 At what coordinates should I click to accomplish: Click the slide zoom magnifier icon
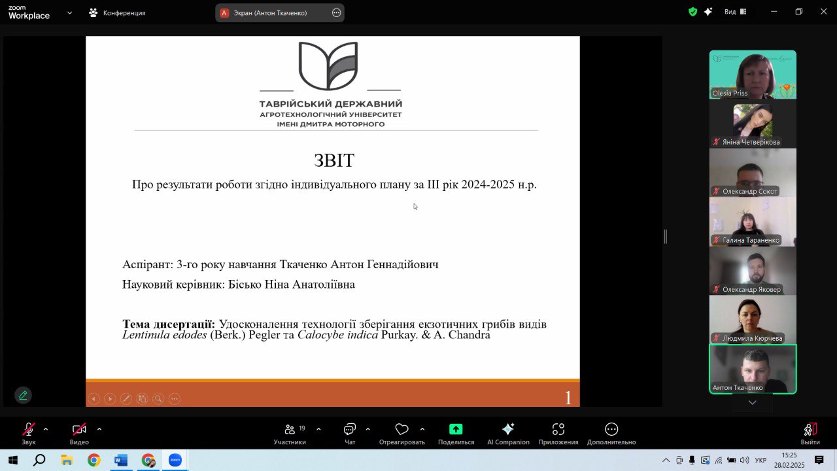pos(158,398)
